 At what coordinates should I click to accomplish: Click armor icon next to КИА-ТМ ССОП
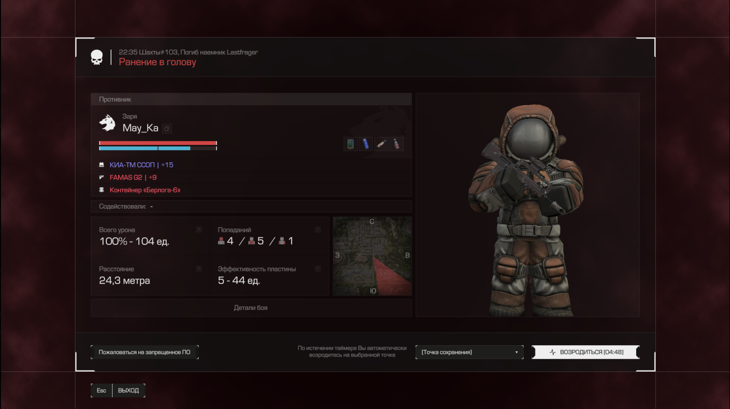[102, 165]
